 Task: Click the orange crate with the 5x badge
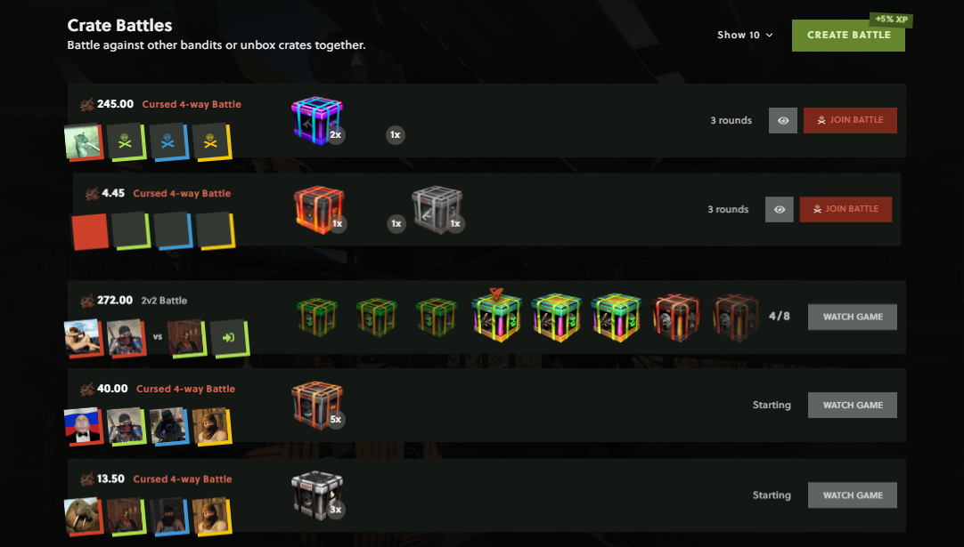pyautogui.click(x=316, y=406)
